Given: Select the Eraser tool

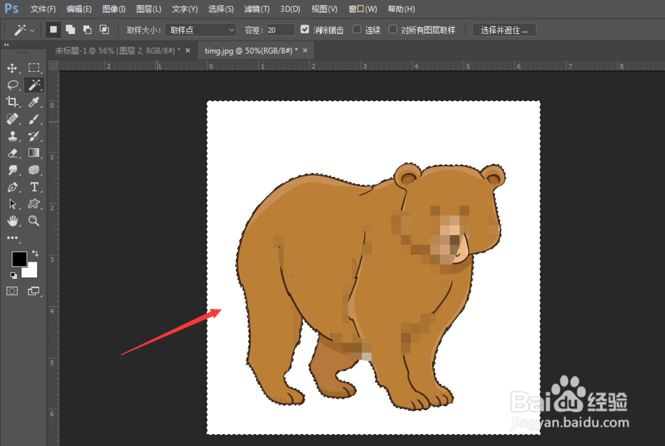Looking at the screenshot, I should tap(12, 152).
